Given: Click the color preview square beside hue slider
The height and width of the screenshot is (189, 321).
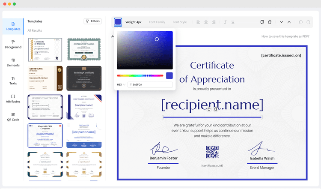Looking at the screenshot, I should click(169, 75).
